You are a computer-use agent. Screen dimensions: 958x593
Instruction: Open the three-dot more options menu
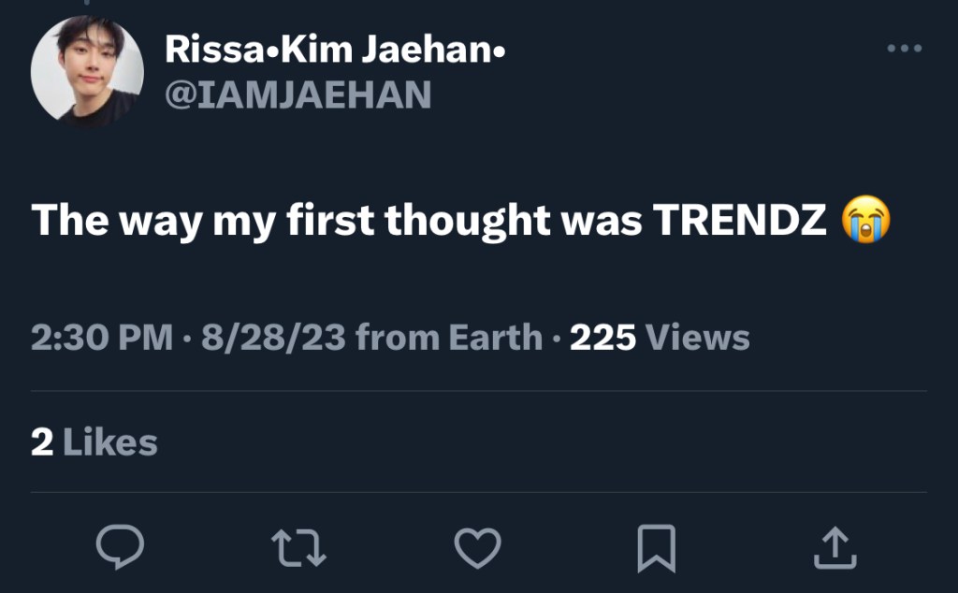[x=904, y=49]
